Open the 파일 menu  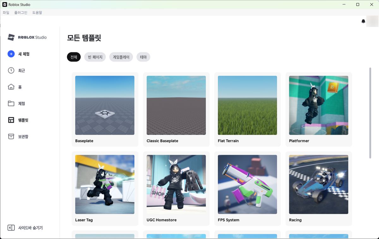tap(6, 13)
